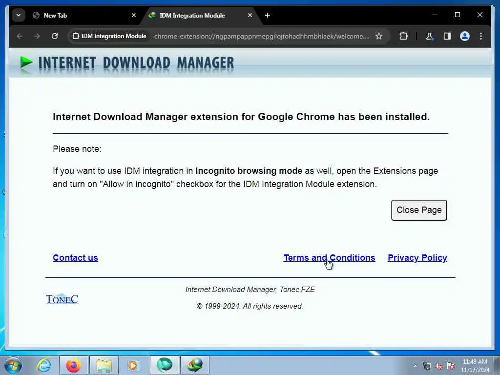Open the Windows Start button

pyautogui.click(x=13, y=365)
